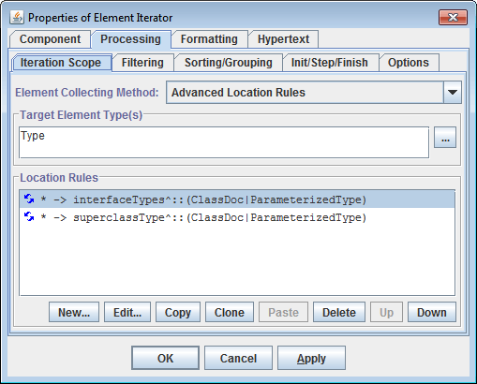Viewport: 477px width, 384px height.
Task: Select the Iteration Scope subtab
Action: (61, 63)
